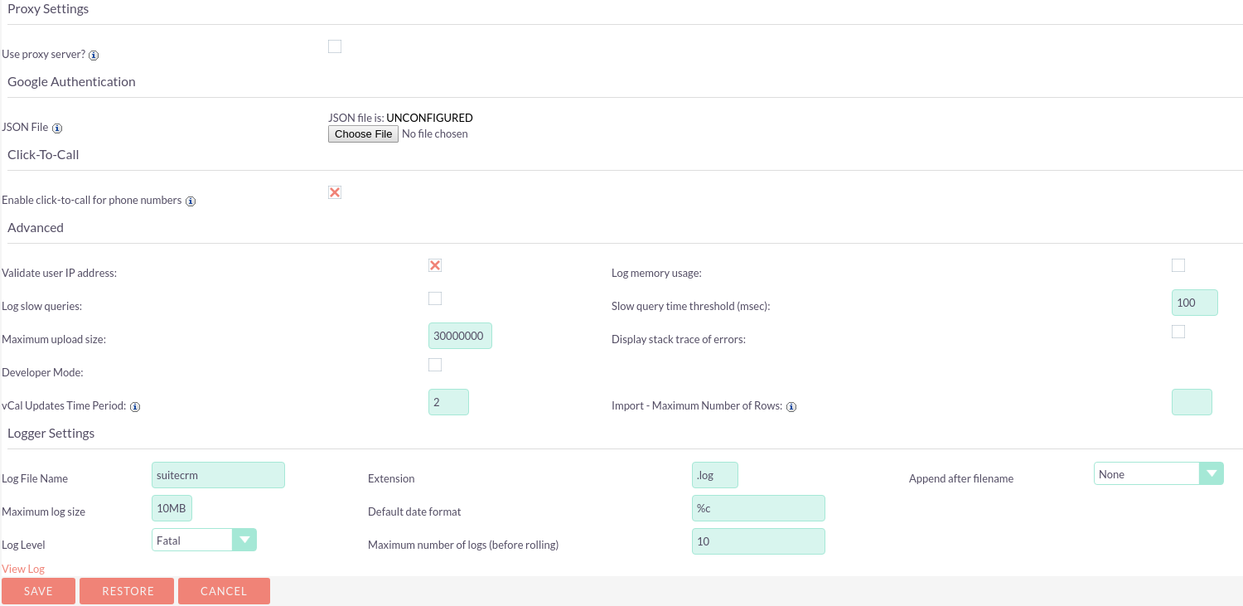The width and height of the screenshot is (1243, 606).
Task: Click the Log File Name field
Action: 217,475
